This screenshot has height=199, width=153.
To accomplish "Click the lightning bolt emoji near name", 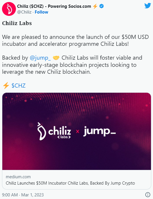I will 95,6.
